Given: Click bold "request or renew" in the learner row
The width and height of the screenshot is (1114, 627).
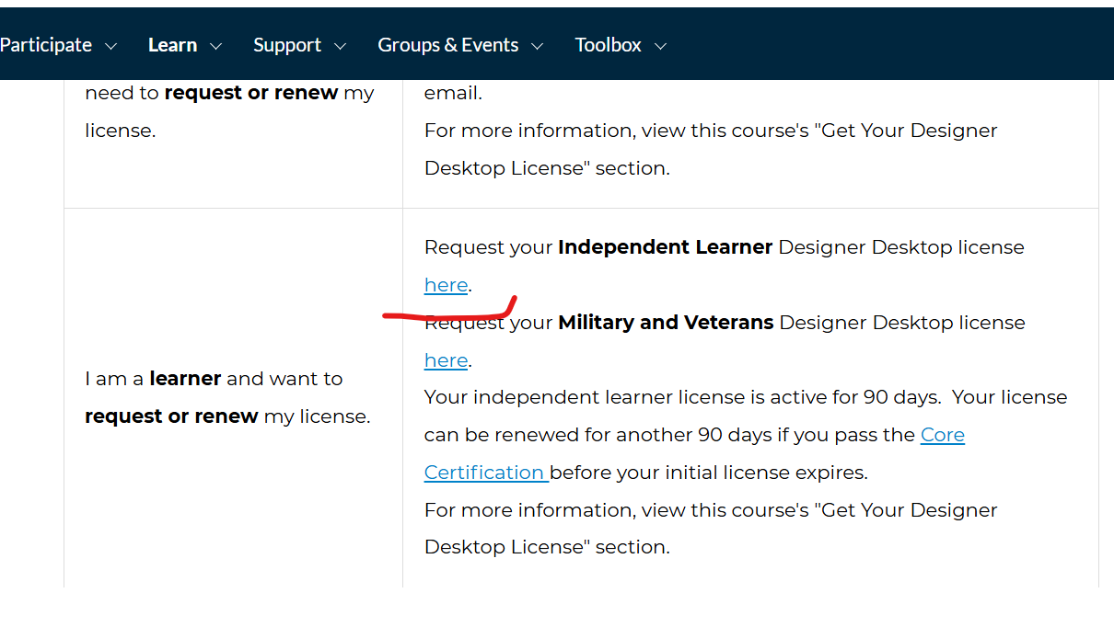Looking at the screenshot, I should click(171, 416).
